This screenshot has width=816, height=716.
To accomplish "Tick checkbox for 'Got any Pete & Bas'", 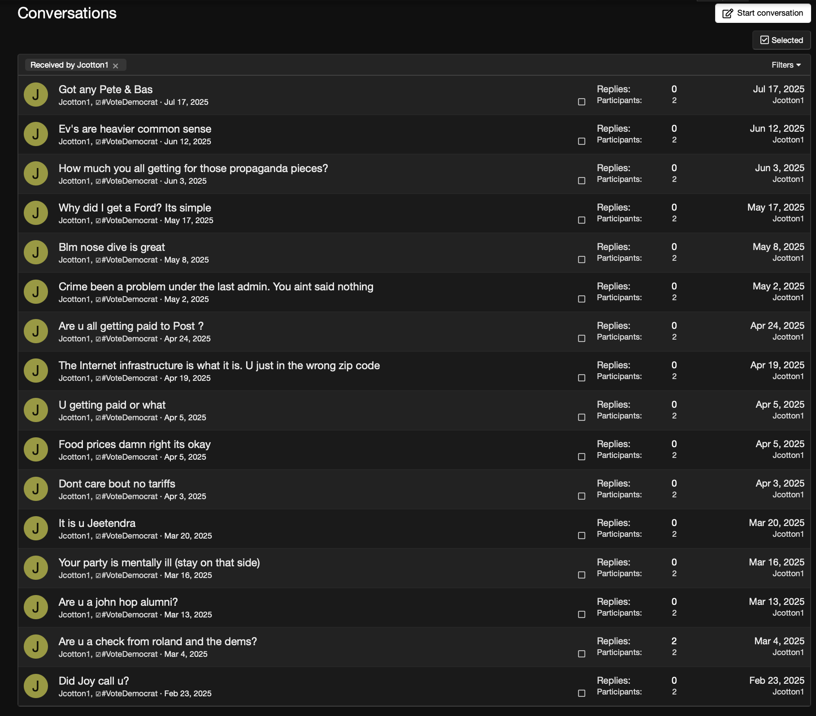I will 582,102.
